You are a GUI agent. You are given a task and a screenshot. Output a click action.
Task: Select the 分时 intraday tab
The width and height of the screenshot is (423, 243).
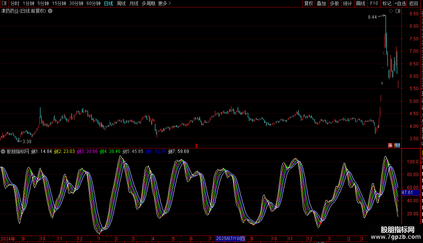[15, 3]
